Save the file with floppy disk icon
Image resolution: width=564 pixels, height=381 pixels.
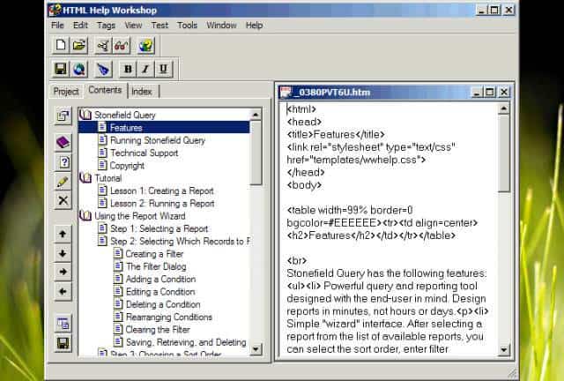coord(61,69)
